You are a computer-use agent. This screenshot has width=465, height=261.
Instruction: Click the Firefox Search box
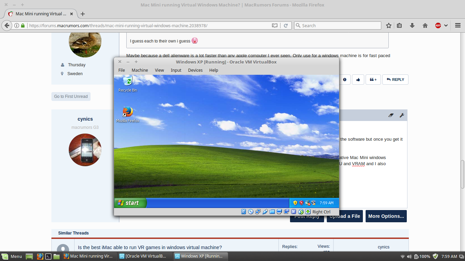(x=338, y=25)
